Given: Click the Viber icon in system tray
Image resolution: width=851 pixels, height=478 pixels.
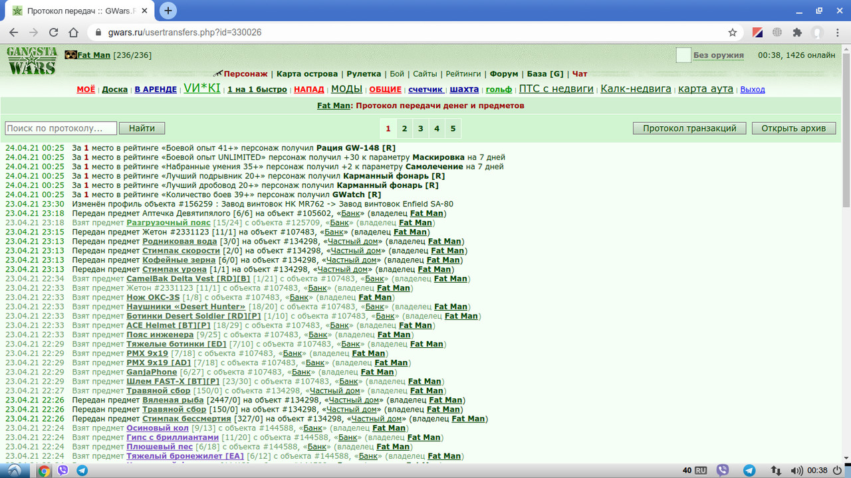Looking at the screenshot, I should (x=723, y=470).
